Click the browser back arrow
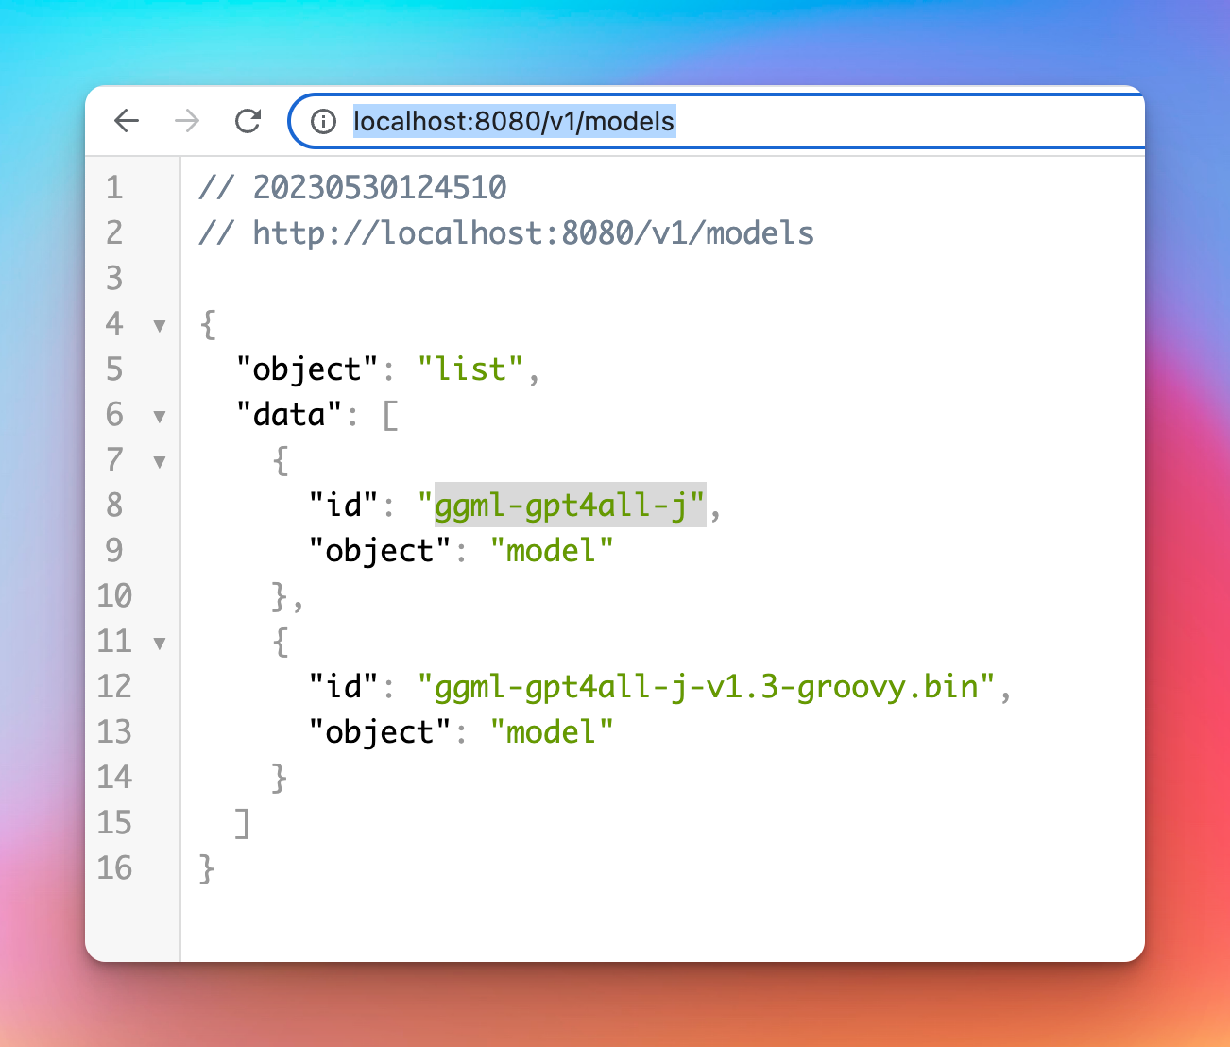1230x1047 pixels. (x=126, y=121)
